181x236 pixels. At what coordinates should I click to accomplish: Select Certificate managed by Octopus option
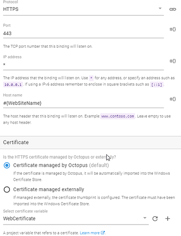pos(7,165)
